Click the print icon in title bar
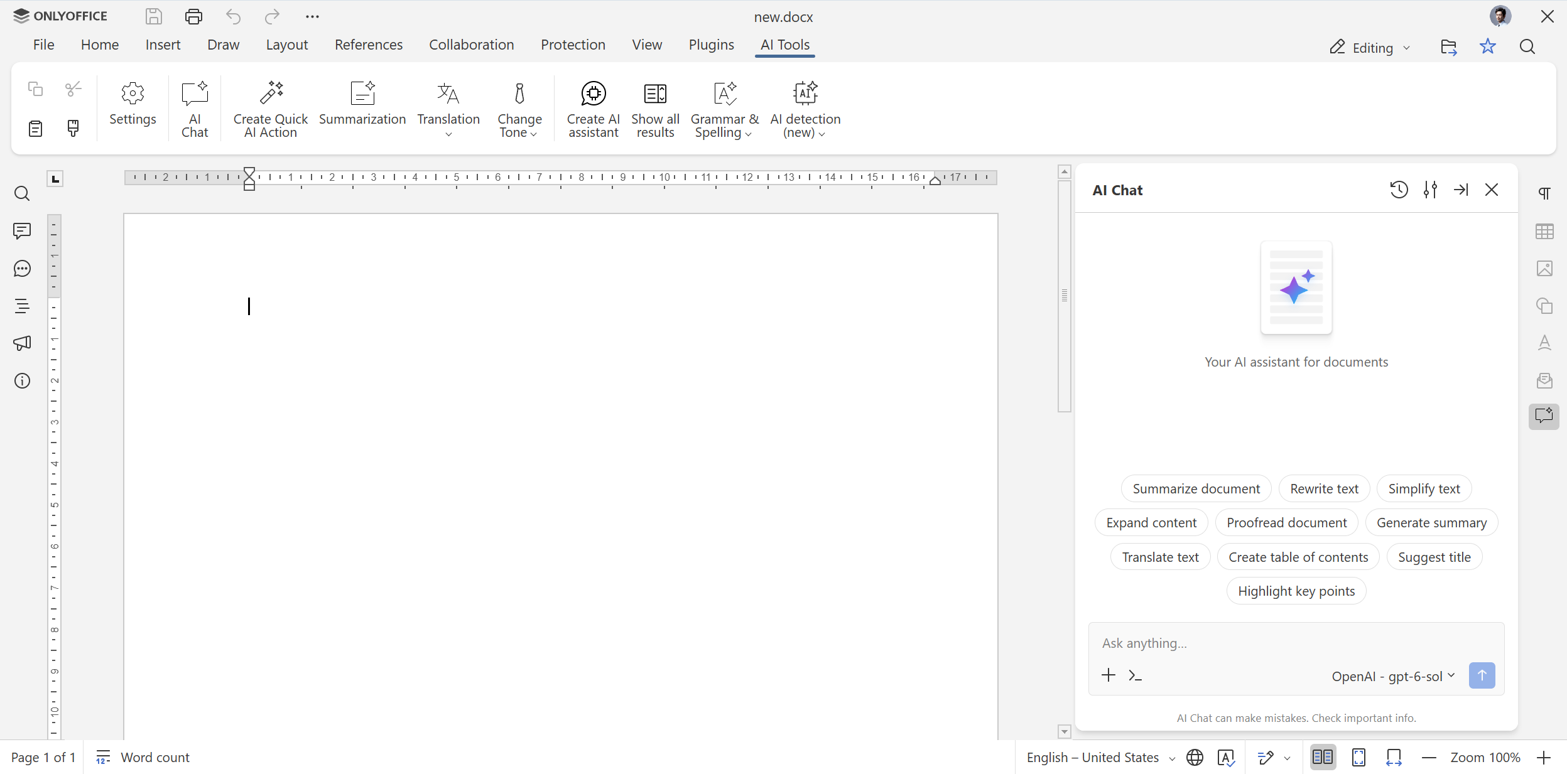1567x774 pixels. coord(193,16)
